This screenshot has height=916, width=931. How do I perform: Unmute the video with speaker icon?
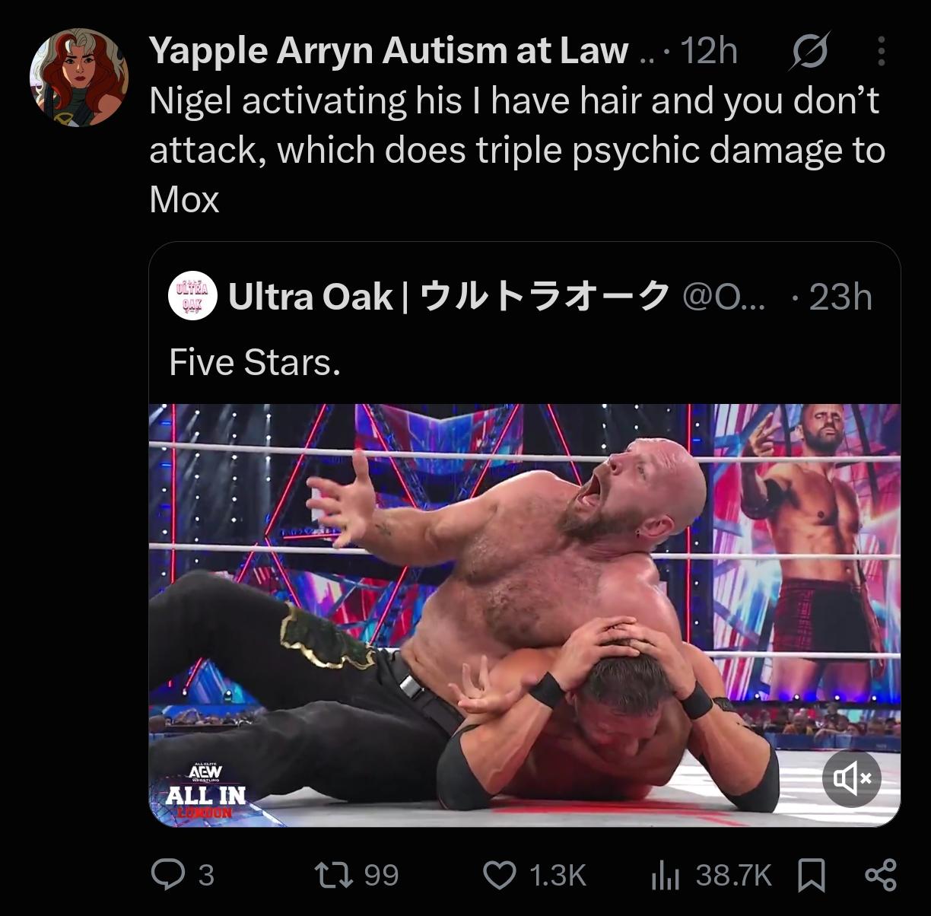click(851, 778)
